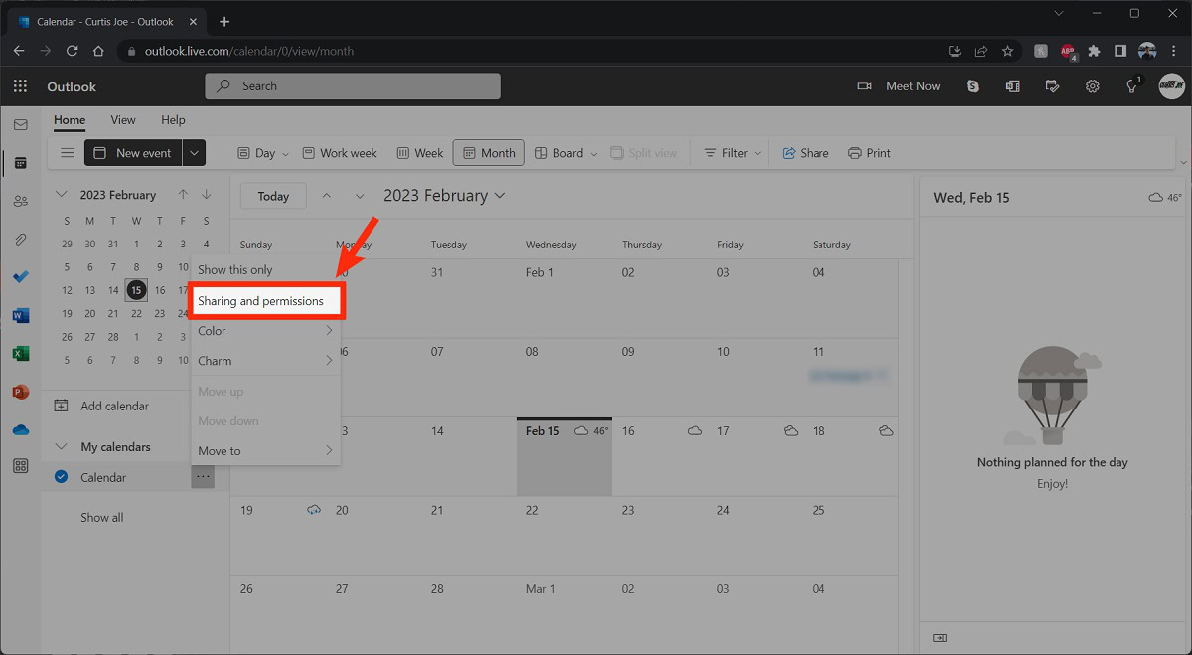Screen dimensions: 1192x655
Task: Open the Color submenu
Action: pyautogui.click(x=266, y=331)
